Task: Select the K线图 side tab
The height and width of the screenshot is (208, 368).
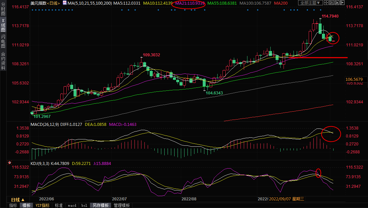Action: [3, 26]
